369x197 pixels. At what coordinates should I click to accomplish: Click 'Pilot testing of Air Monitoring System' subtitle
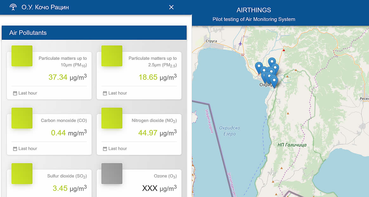pyautogui.click(x=254, y=19)
